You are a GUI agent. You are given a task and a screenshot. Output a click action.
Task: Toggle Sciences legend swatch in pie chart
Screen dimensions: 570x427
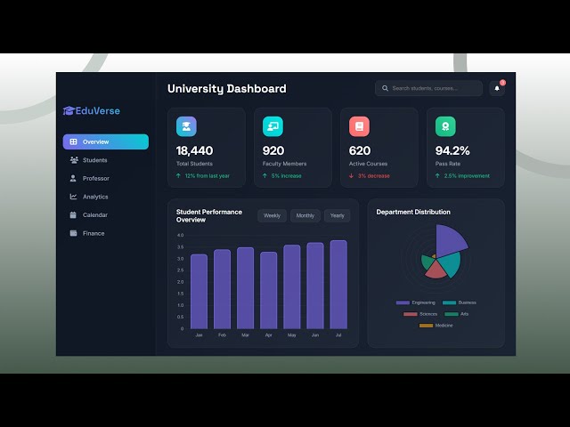coord(411,314)
